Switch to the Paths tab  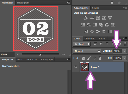click(x=102, y=39)
